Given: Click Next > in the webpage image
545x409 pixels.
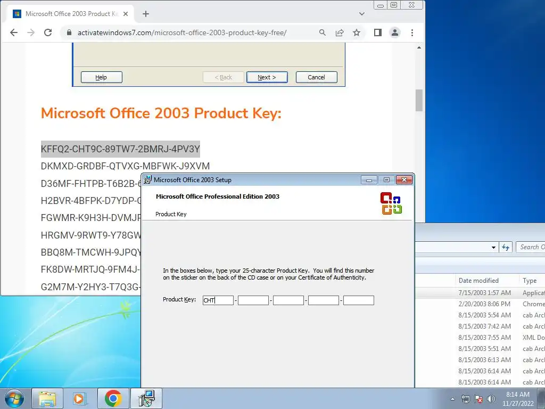Looking at the screenshot, I should (x=267, y=77).
